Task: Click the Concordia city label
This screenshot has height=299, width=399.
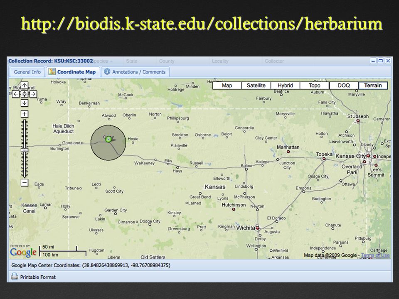Action: (244, 128)
